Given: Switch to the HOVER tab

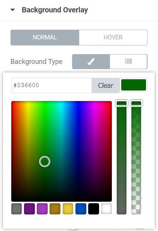Looking at the screenshot, I should click(113, 38).
